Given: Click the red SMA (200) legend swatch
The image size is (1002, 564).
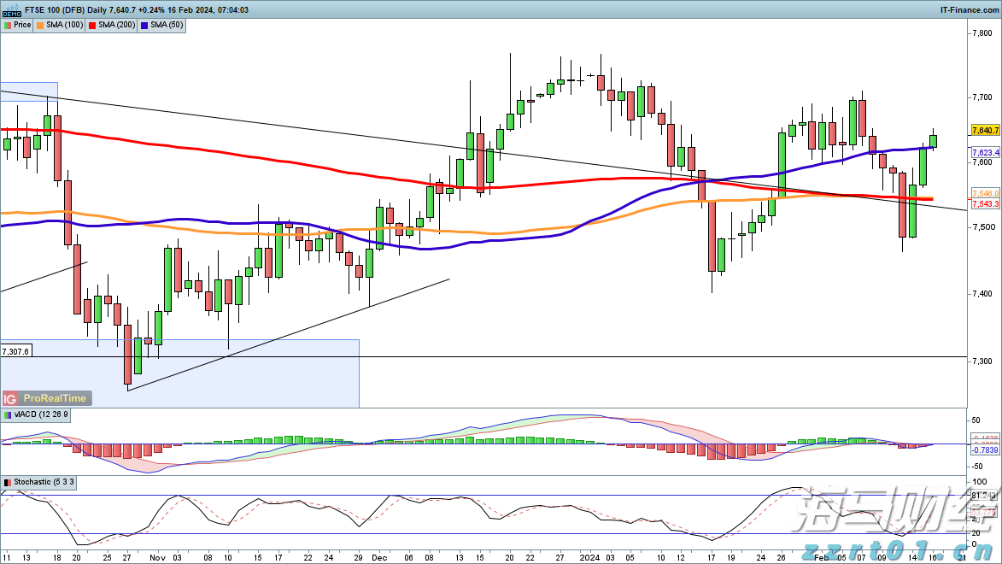Looking at the screenshot, I should [92, 25].
